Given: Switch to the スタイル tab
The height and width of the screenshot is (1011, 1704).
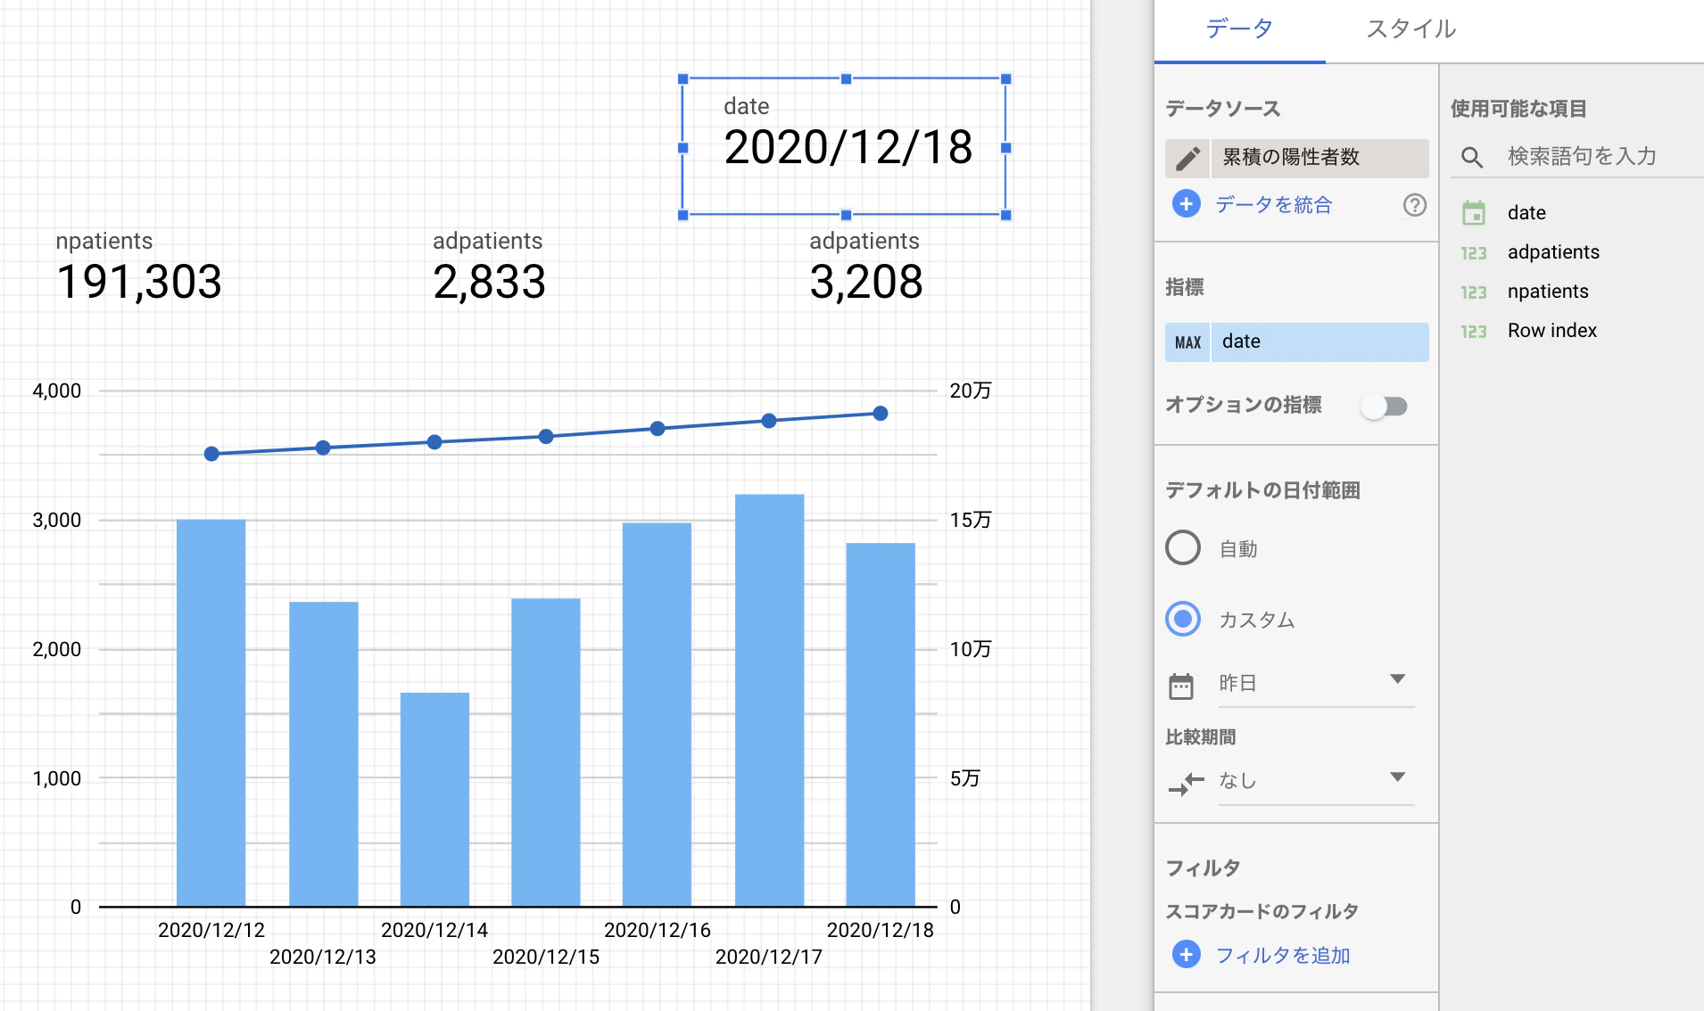Looking at the screenshot, I should (x=1410, y=29).
